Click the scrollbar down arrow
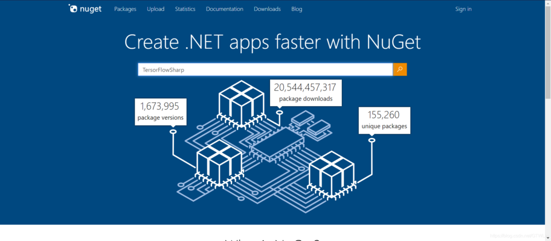This screenshot has height=241, width=551. click(x=547, y=237)
